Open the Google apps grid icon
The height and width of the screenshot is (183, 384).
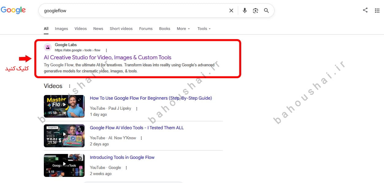[x=377, y=10]
